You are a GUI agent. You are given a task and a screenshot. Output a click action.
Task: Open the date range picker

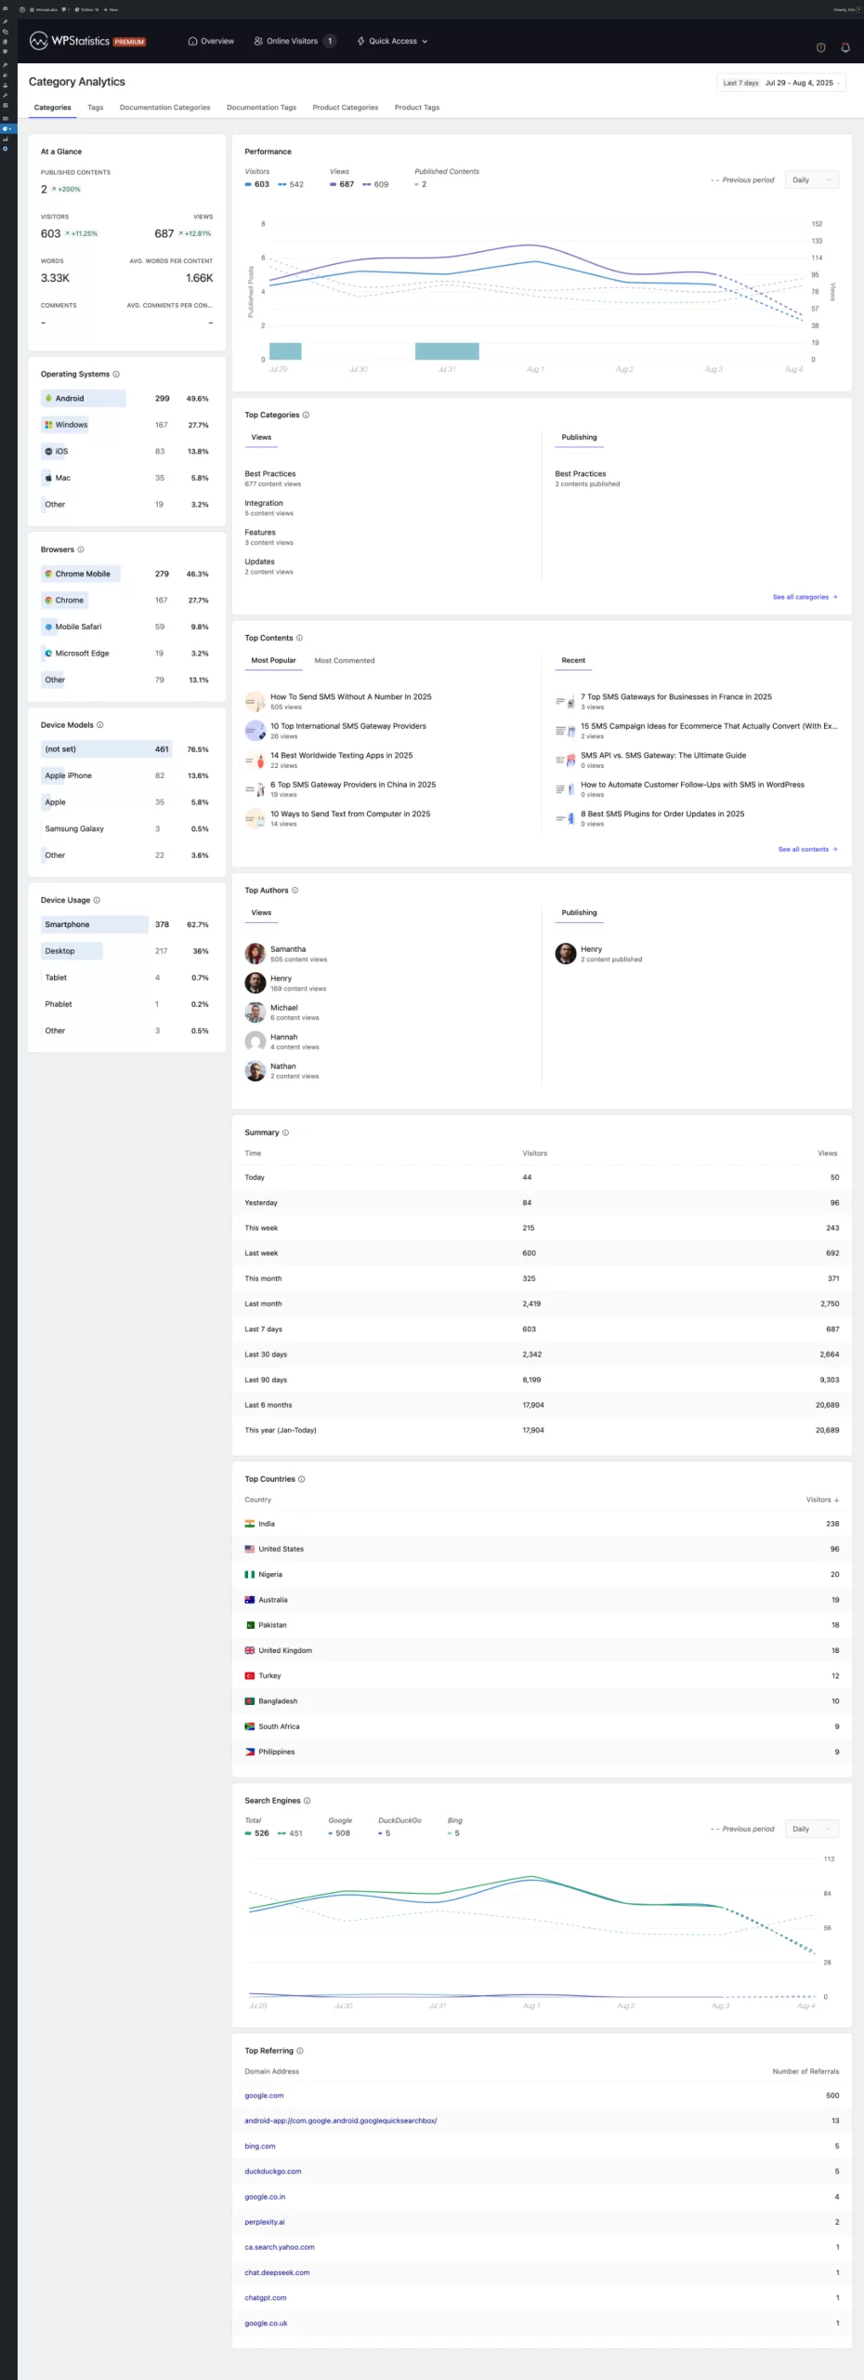(781, 83)
